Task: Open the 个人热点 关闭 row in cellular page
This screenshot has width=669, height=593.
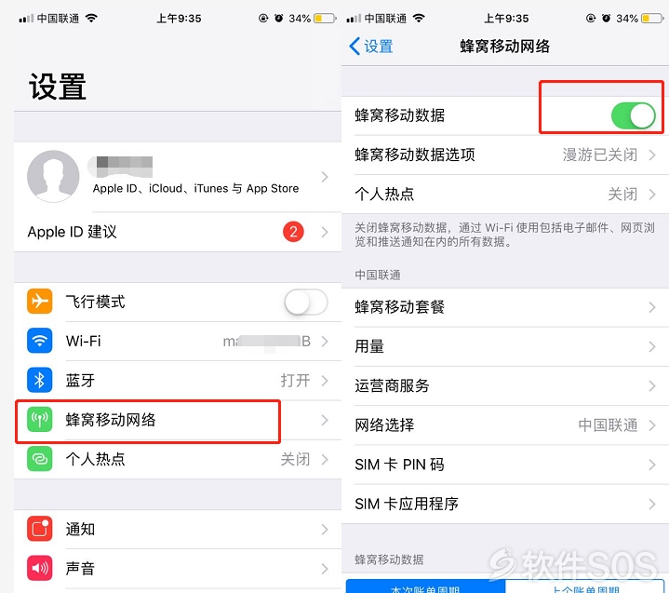Action: click(x=505, y=195)
